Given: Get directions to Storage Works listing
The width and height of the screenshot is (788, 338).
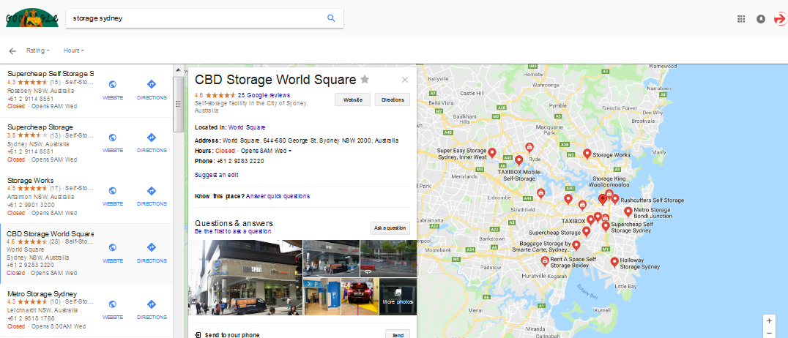Looking at the screenshot, I should coord(152,196).
